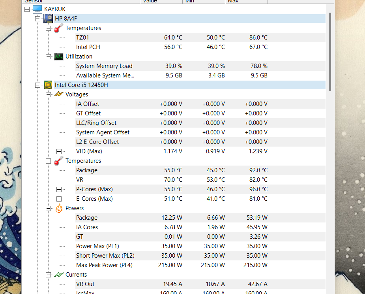Collapse the Powers group
This screenshot has width=365, height=294.
(48, 208)
